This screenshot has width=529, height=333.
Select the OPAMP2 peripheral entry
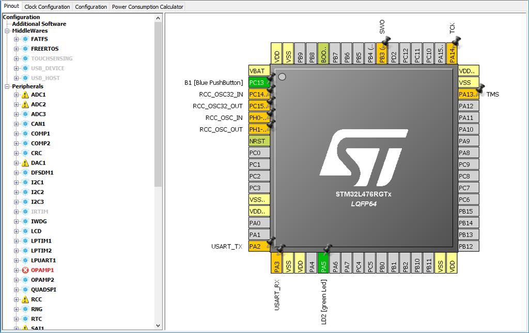pos(42,280)
